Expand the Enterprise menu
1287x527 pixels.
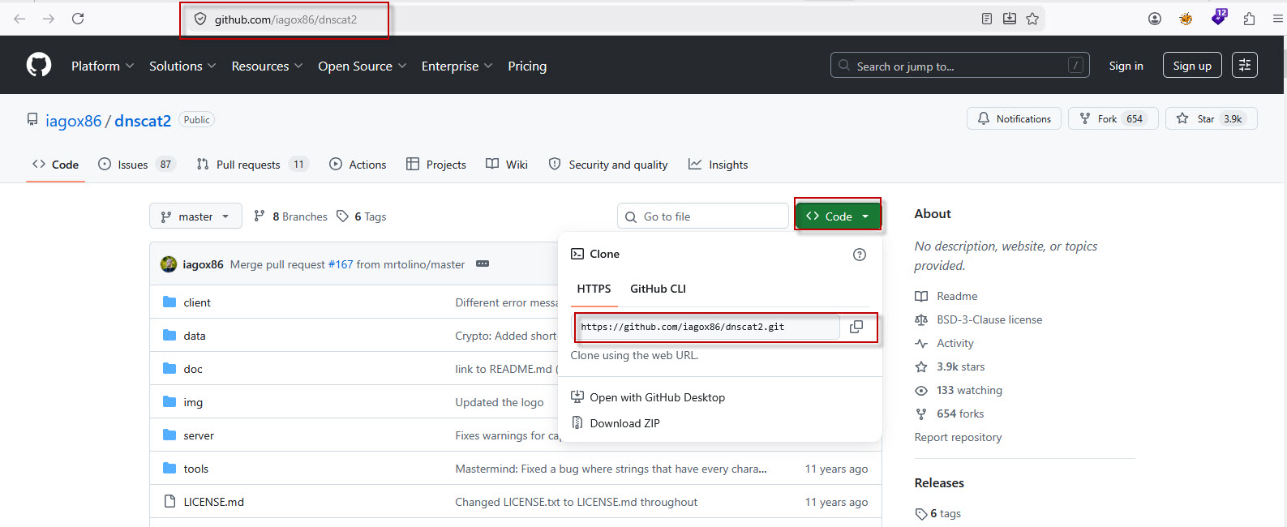(x=457, y=66)
